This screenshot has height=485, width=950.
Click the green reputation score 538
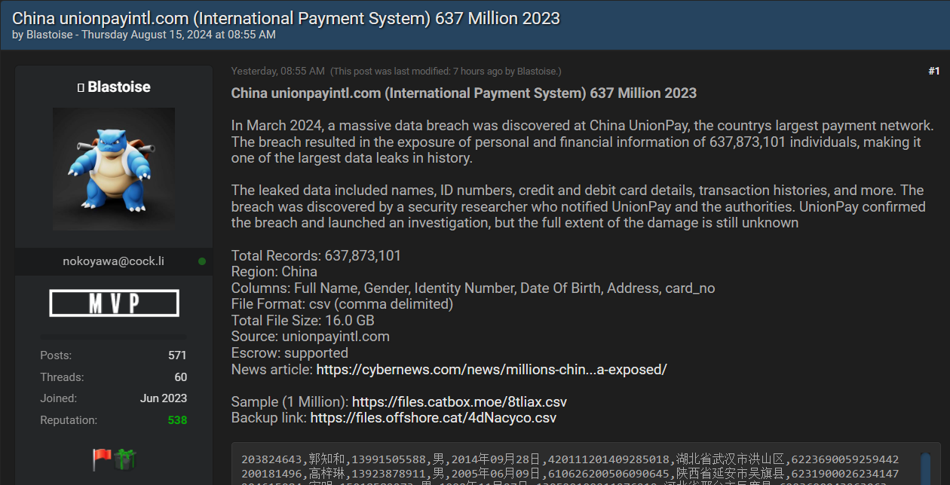tap(177, 420)
